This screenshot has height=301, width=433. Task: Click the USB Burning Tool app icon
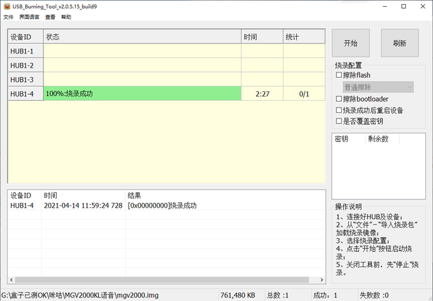pos(7,6)
